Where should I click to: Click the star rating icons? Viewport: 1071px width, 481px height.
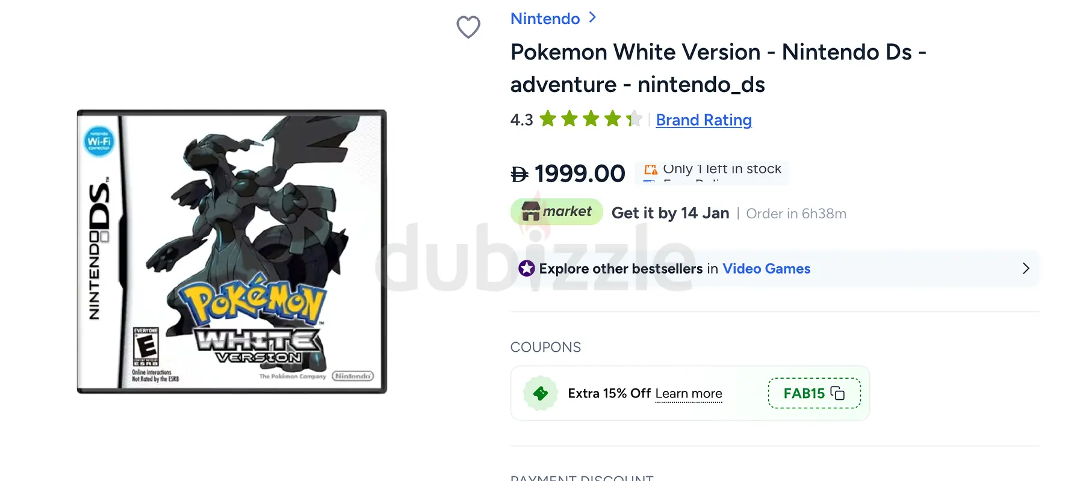click(x=591, y=119)
